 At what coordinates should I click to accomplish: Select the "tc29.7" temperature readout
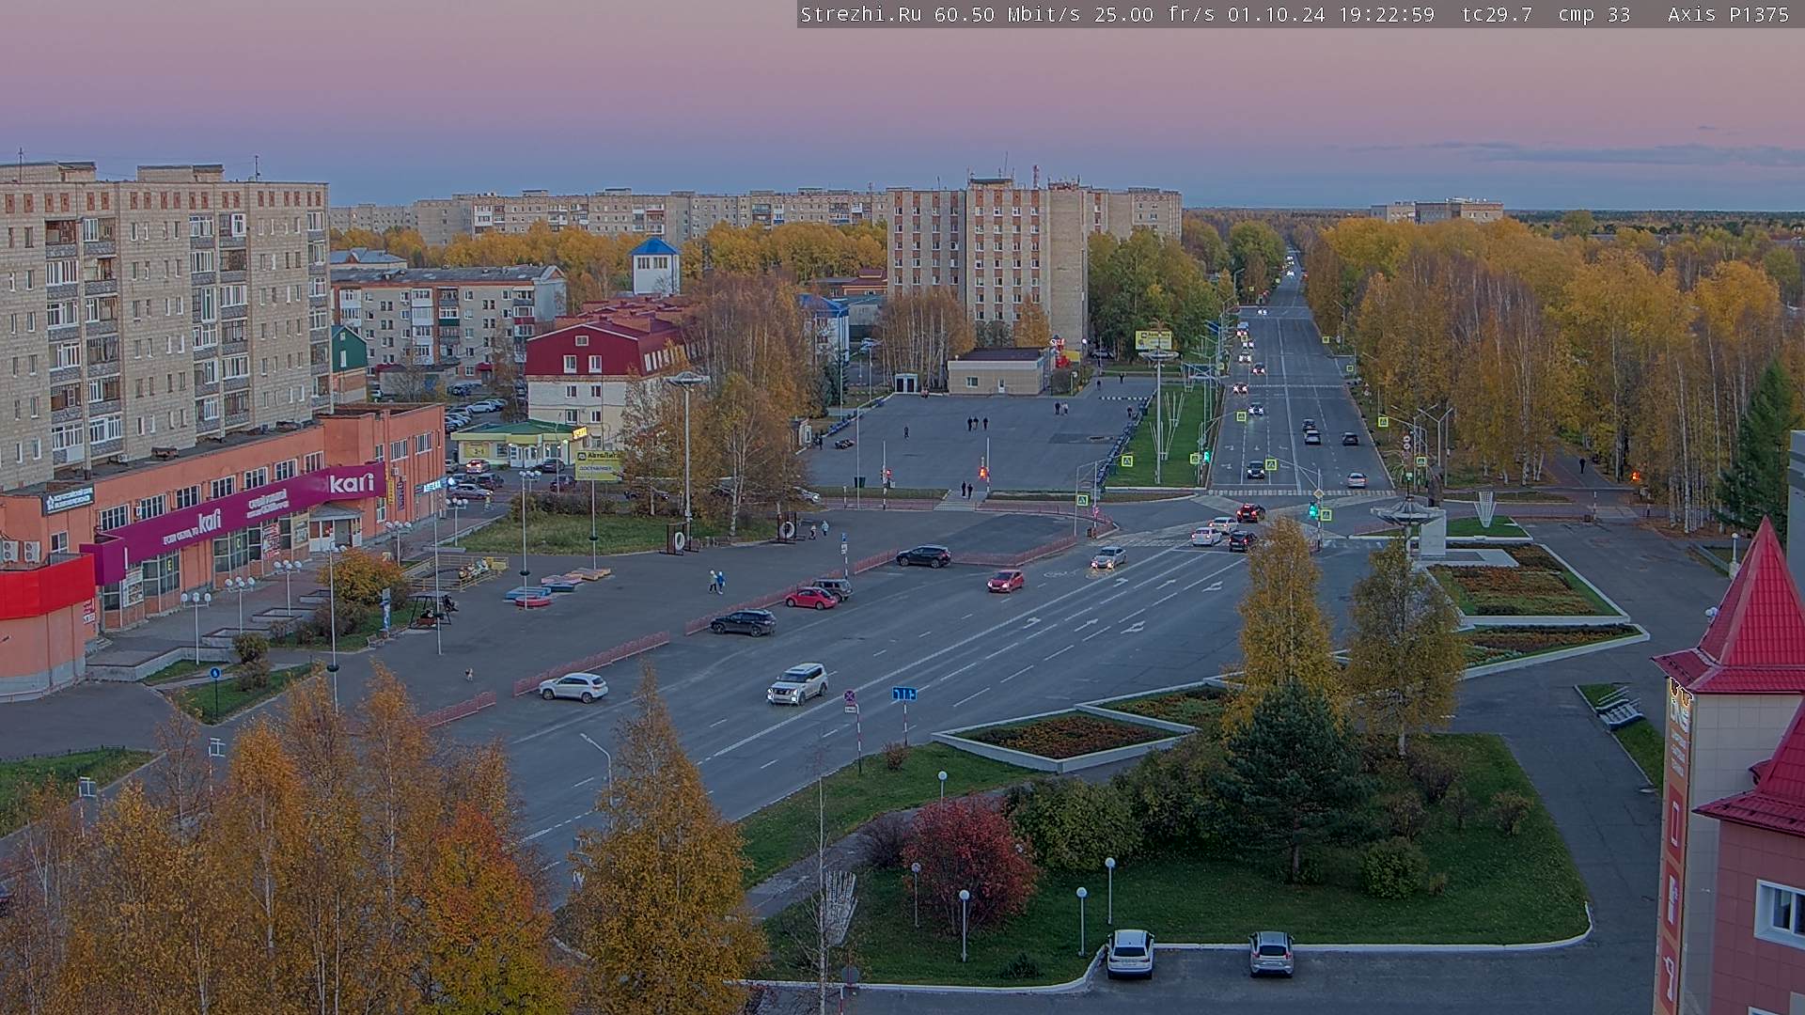coord(1498,14)
